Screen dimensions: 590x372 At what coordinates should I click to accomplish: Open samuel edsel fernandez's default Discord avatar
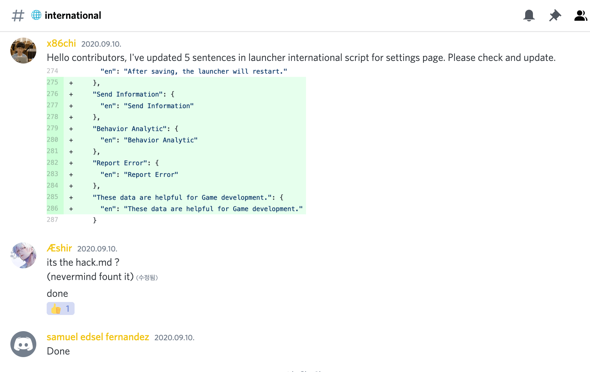click(x=23, y=344)
